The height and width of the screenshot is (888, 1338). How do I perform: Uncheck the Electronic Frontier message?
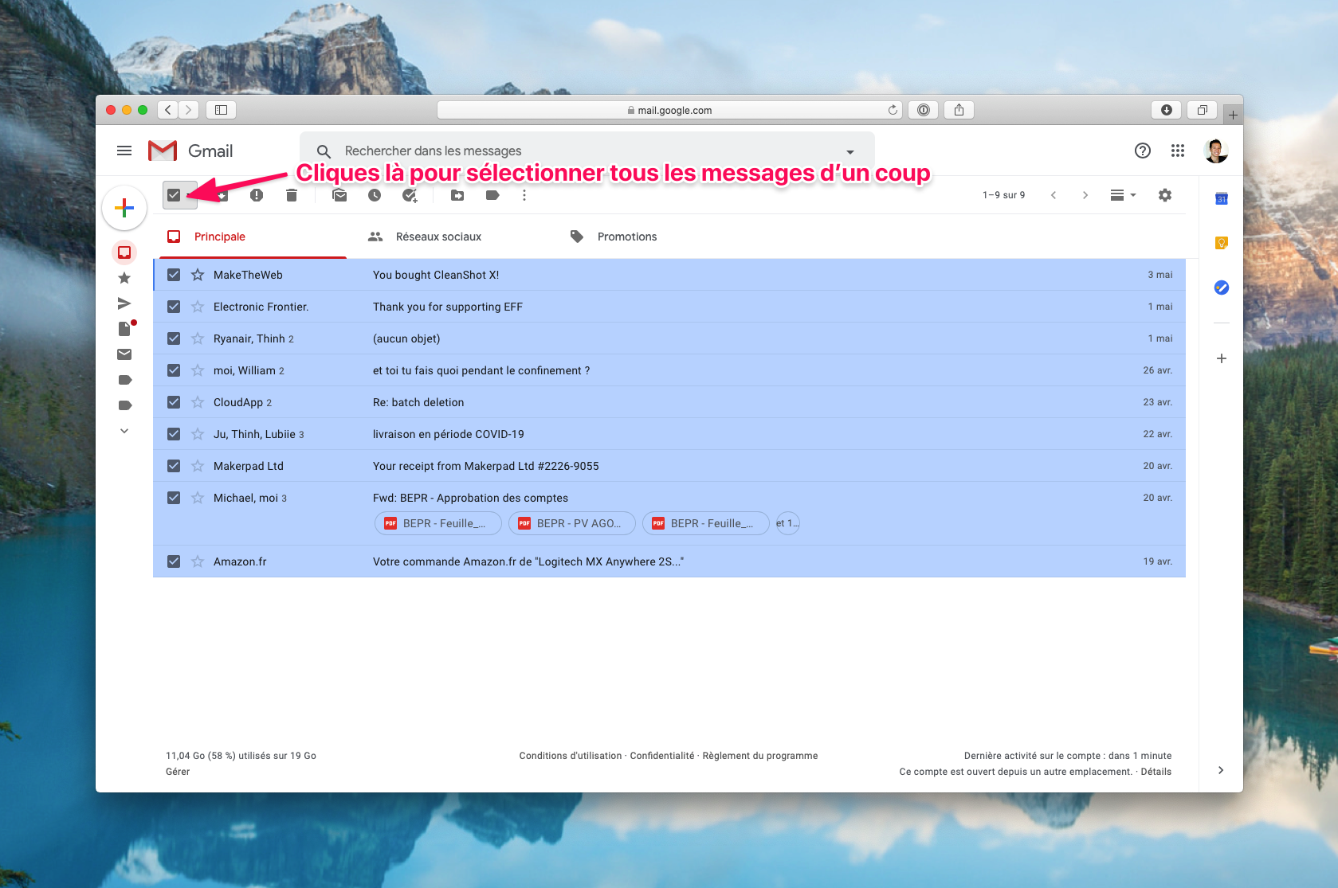pyautogui.click(x=174, y=307)
